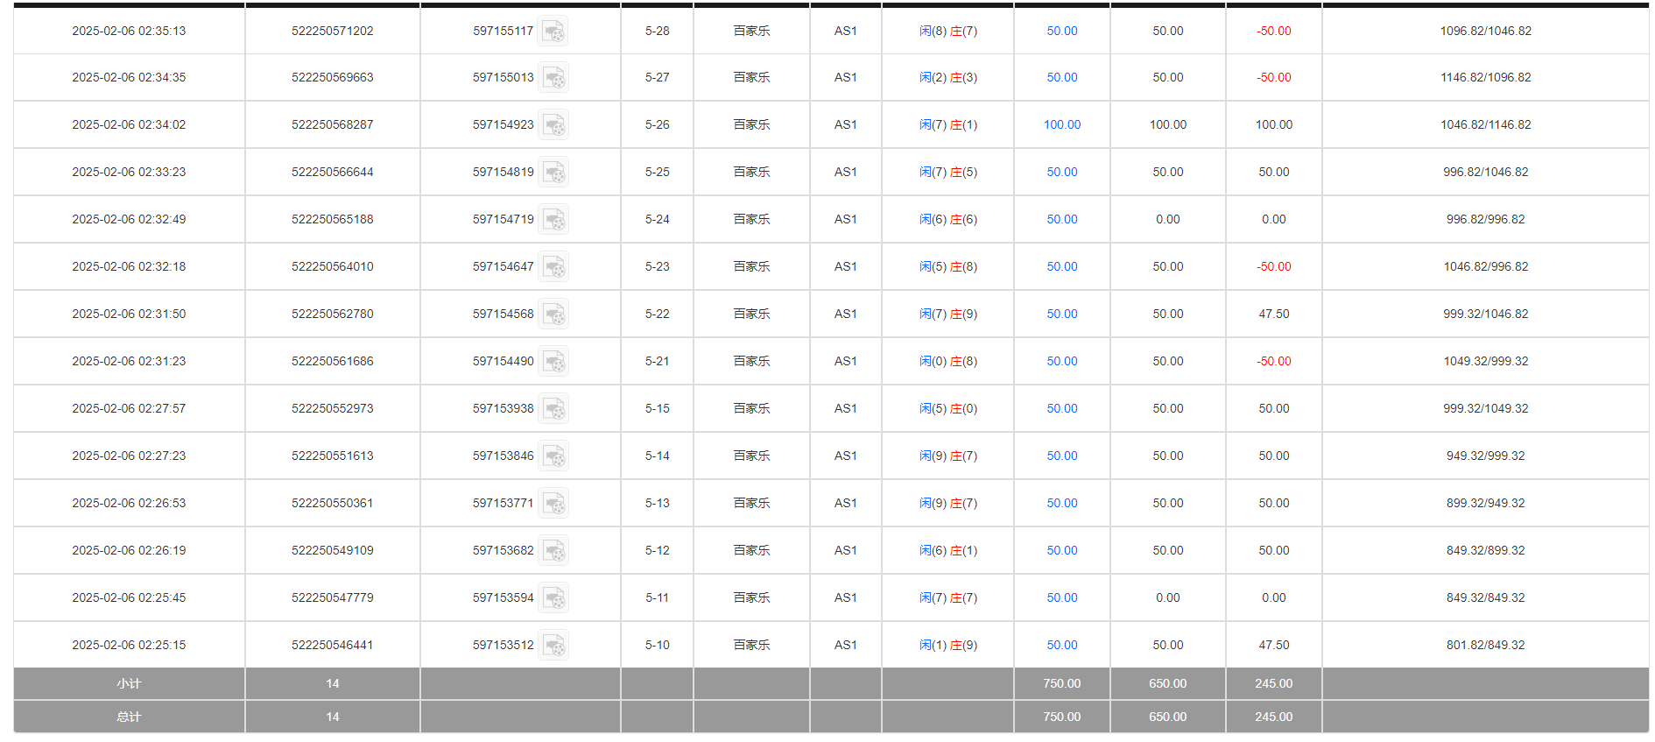Image resolution: width=1655 pixels, height=742 pixels.
Task: Click the 总计 total row label
Action: coord(129,717)
